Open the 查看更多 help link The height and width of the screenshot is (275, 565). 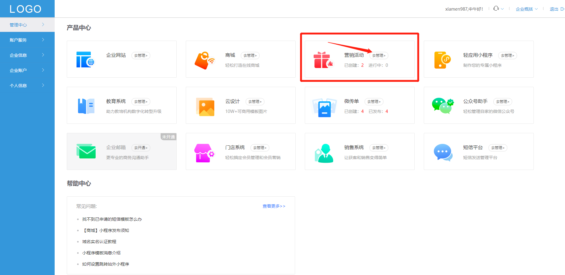pyautogui.click(x=274, y=206)
